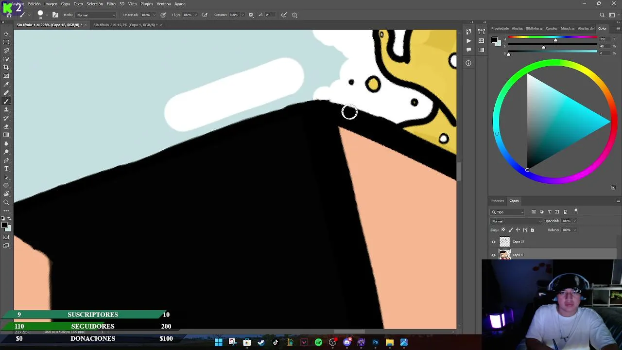Open Spotify from the taskbar
The width and height of the screenshot is (622, 350).
318,342
